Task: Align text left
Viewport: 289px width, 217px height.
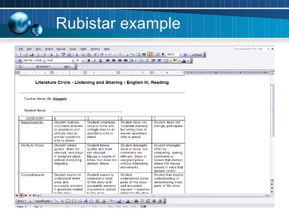Action: click(x=108, y=60)
